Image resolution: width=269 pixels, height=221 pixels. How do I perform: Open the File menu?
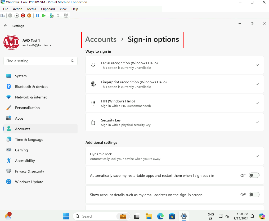pos(6,9)
